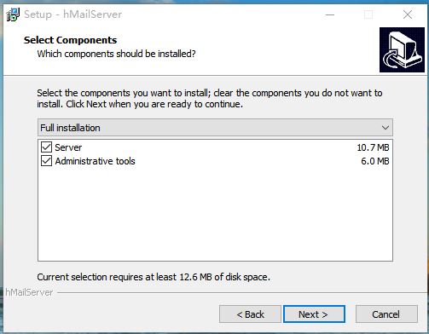Click the dropdown chevron arrow for installation type
This screenshot has height=334, width=429.
click(x=386, y=128)
